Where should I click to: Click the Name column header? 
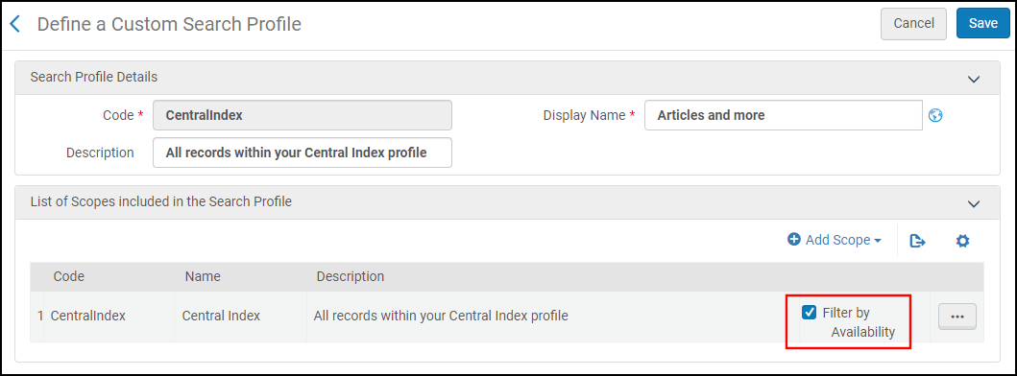click(x=203, y=277)
